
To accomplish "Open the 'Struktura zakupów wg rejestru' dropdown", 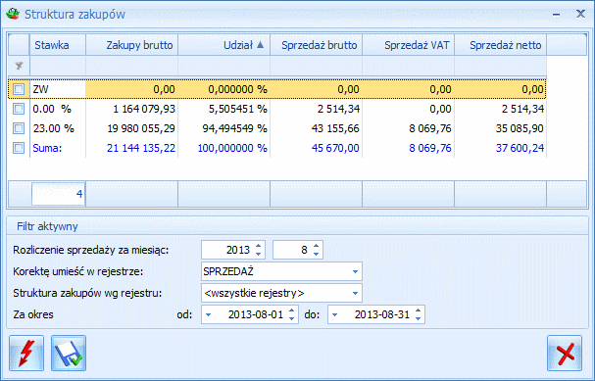I will pyautogui.click(x=355, y=293).
